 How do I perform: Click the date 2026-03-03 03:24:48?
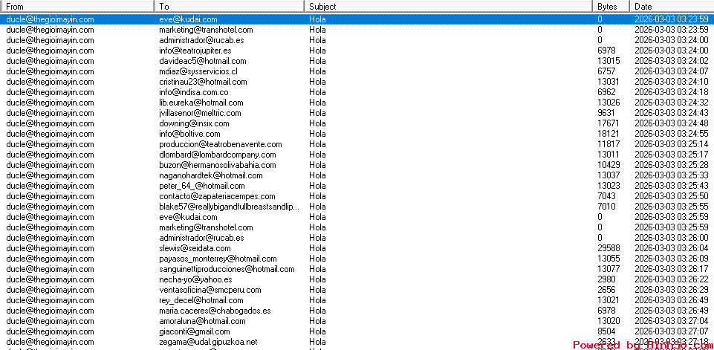[671, 123]
